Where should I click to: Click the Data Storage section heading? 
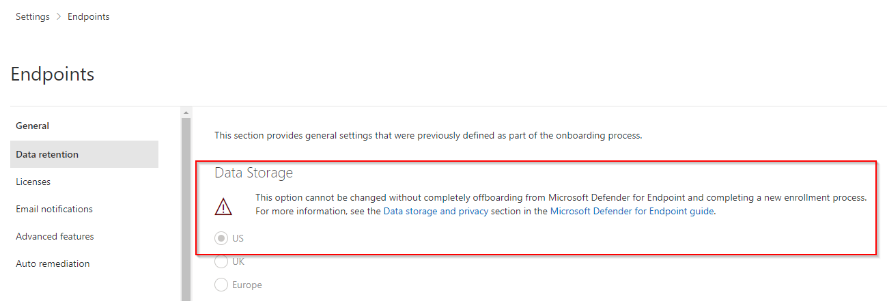click(254, 173)
